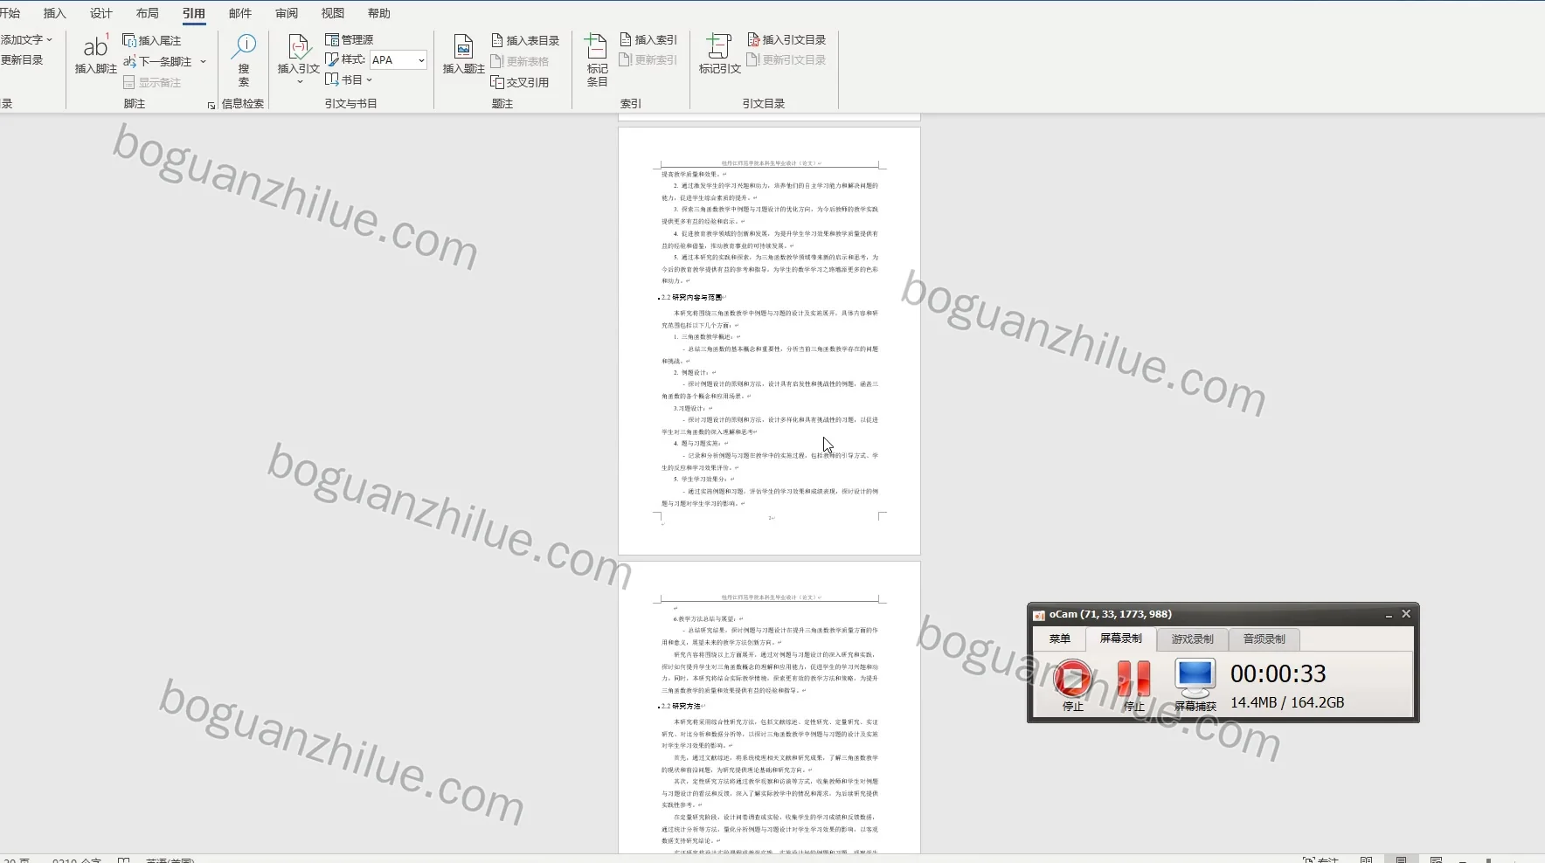Viewport: 1545px width, 863px height.
Task: Pause the oCam recording with the red bars
Action: coord(1133,679)
